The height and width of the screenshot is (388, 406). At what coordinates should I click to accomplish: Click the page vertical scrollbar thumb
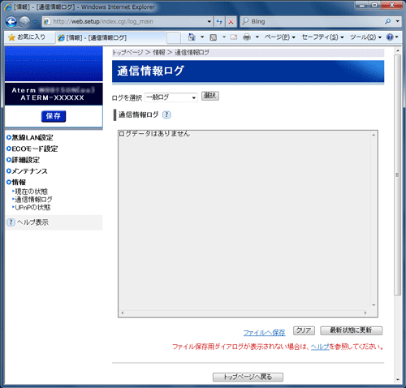click(x=397, y=175)
